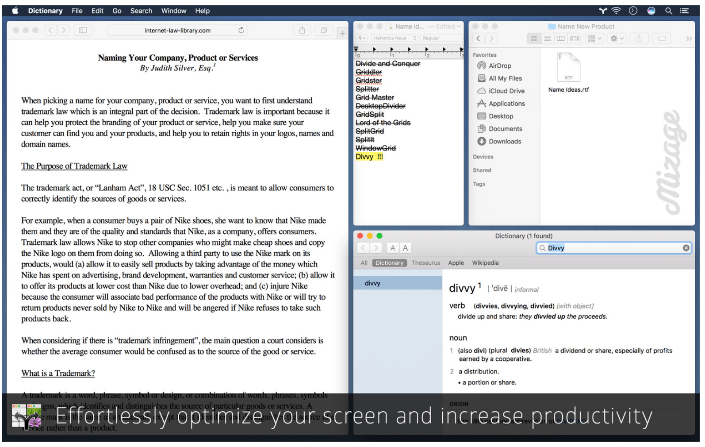Open the Edit menu

(97, 11)
